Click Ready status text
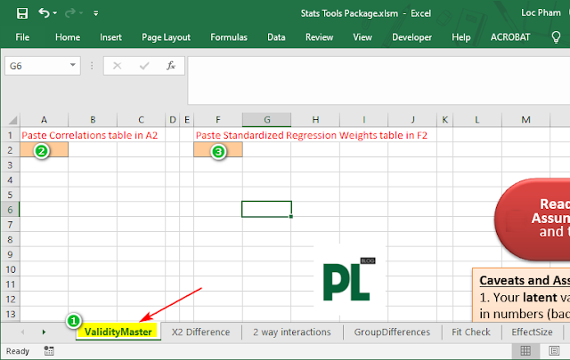This screenshot has height=360, width=570. pos(18,351)
